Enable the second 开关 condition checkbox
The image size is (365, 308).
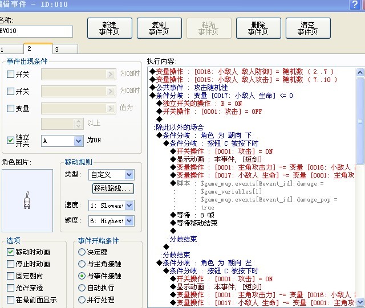click(10, 91)
